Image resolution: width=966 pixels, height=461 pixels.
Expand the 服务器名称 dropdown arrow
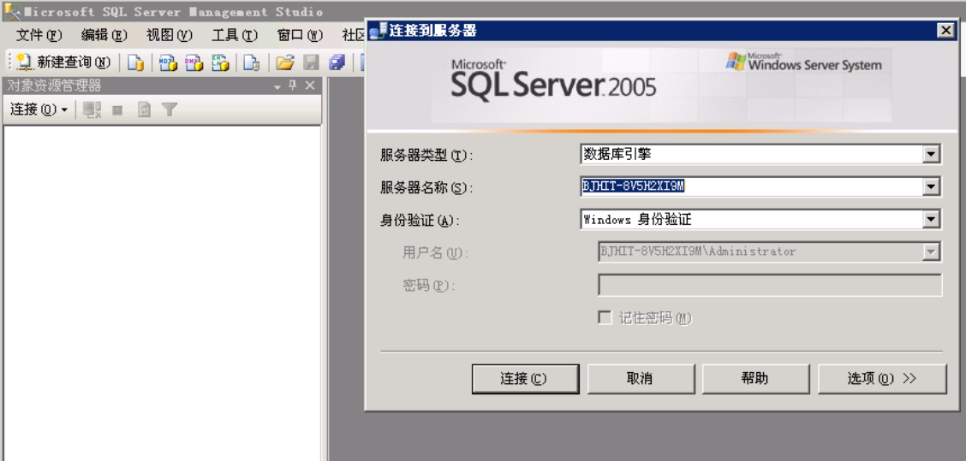(931, 186)
